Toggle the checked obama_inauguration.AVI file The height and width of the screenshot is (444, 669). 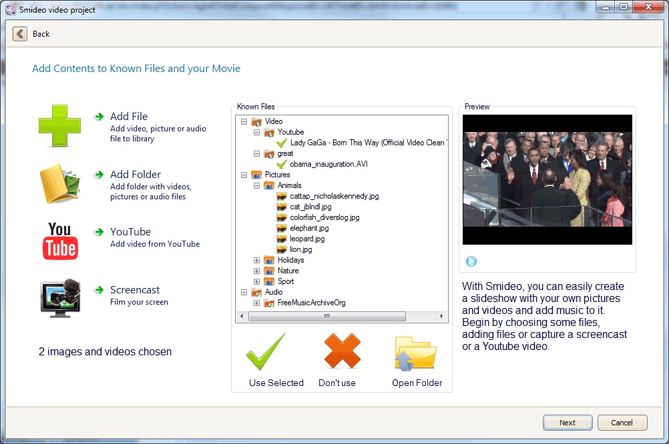pos(282,164)
